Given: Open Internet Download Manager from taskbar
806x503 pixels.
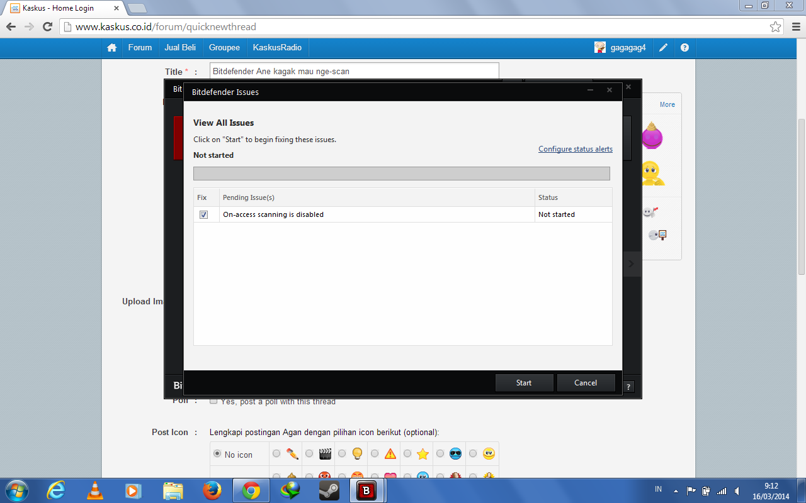Looking at the screenshot, I should coord(290,490).
